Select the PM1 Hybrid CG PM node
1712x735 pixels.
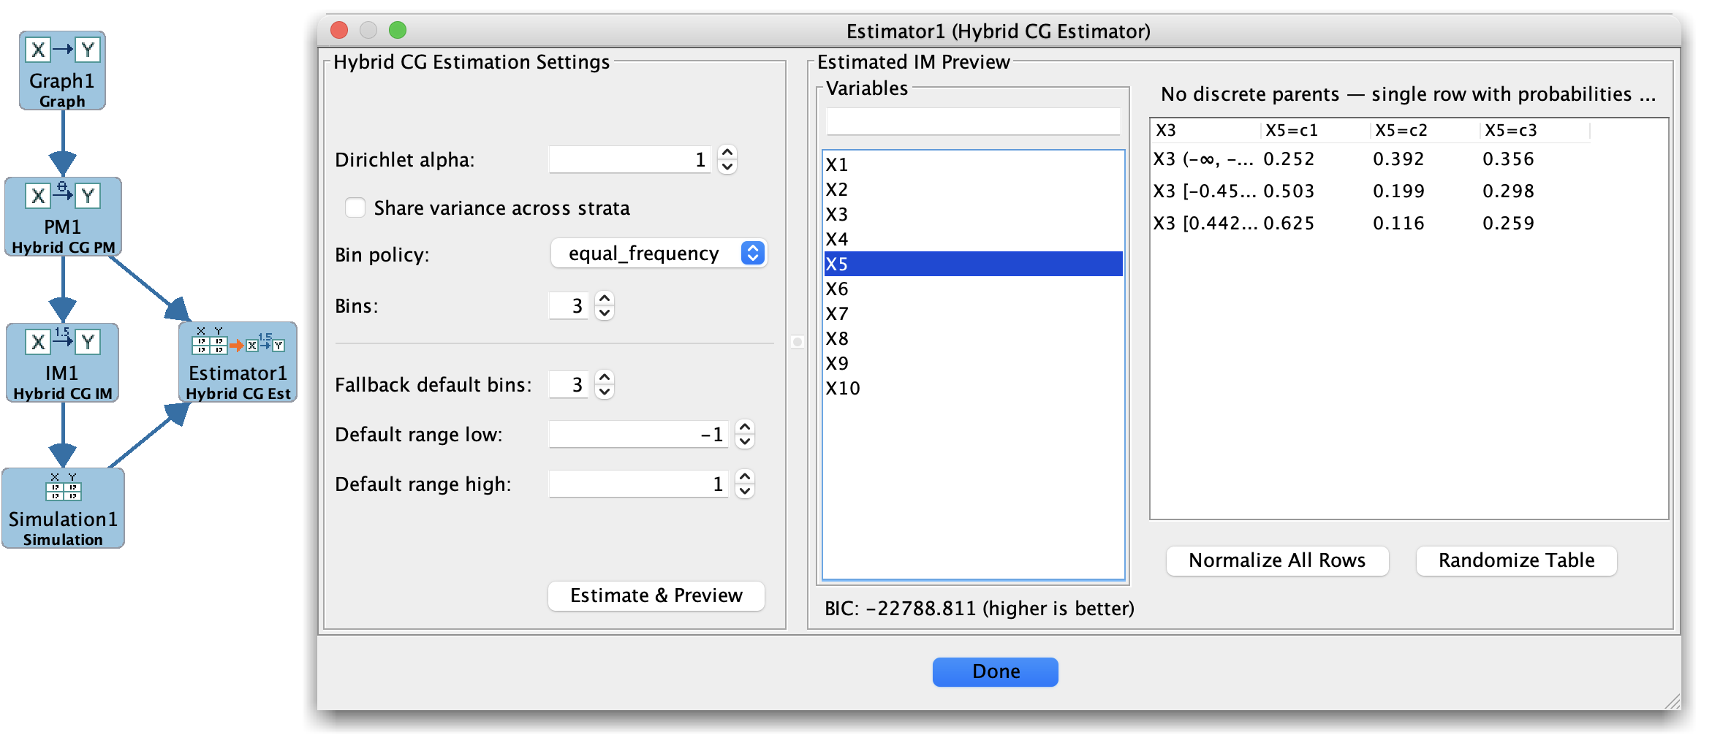[x=63, y=216]
